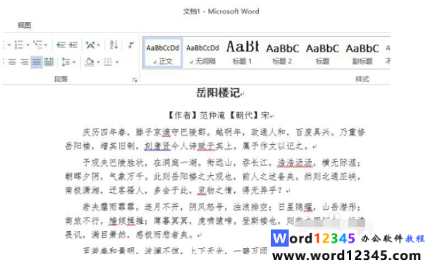Select the 无间隔 style
This screenshot has width=428, height=267.
[x=202, y=52]
